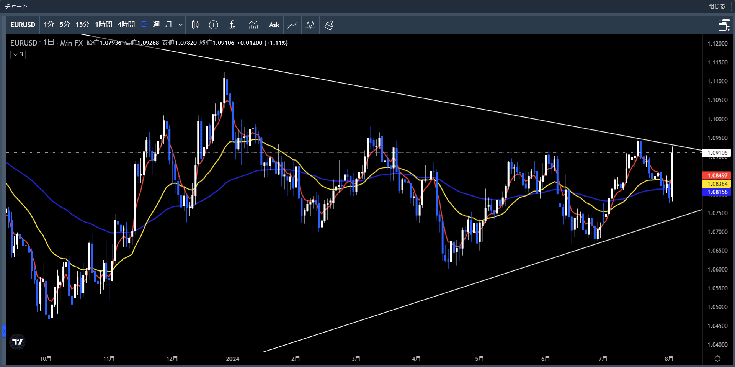Image resolution: width=735 pixels, height=367 pixels.
Task: Open the EURUSD symbol selector
Action: click(23, 25)
